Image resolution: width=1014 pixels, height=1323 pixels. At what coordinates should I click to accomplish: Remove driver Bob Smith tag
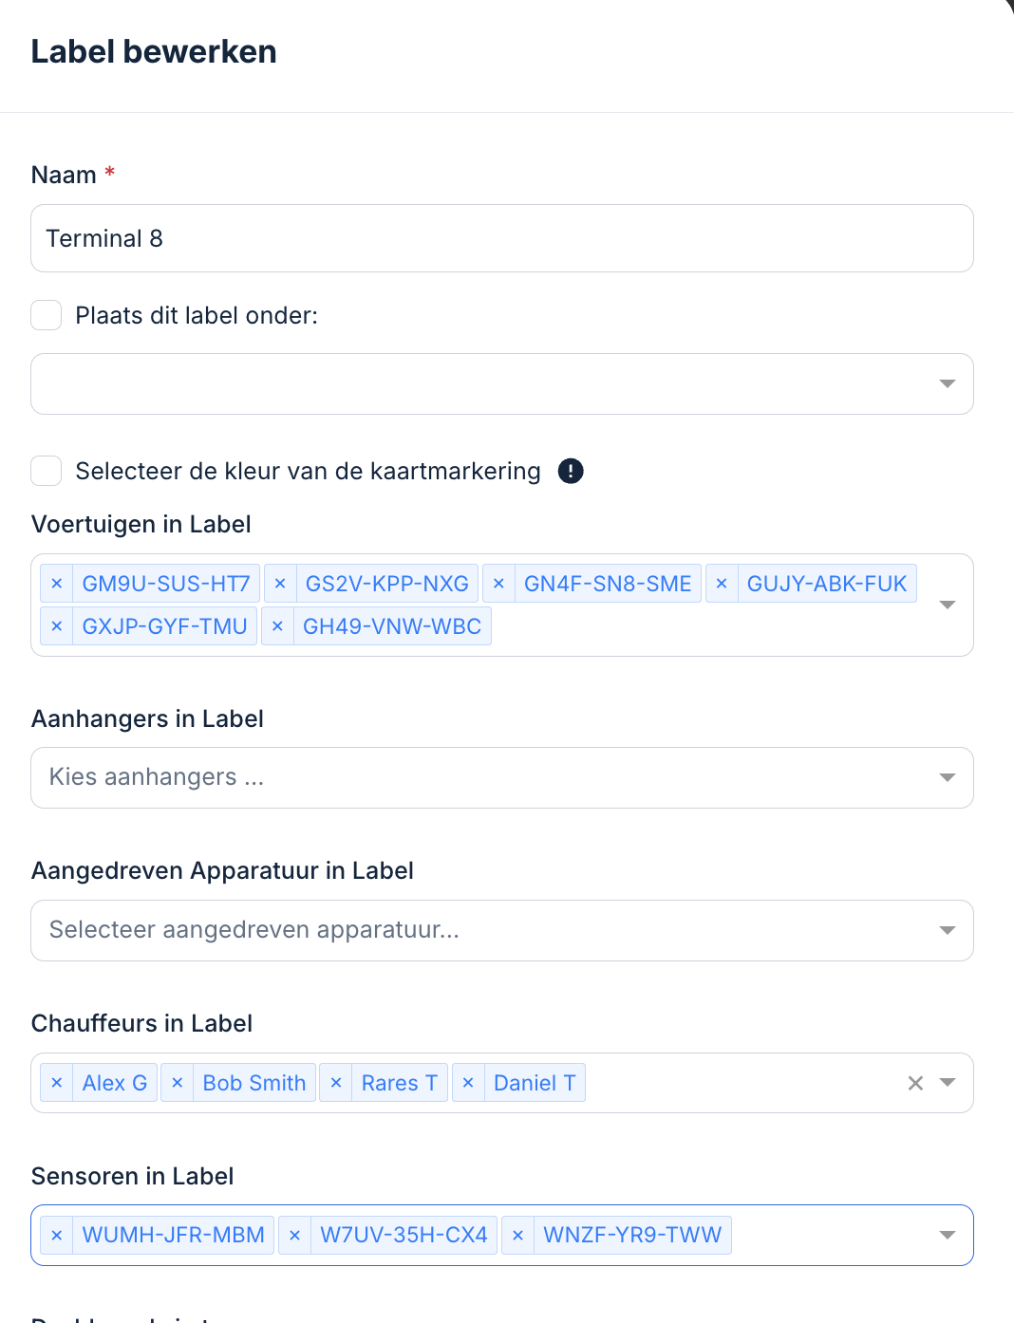(x=178, y=1083)
